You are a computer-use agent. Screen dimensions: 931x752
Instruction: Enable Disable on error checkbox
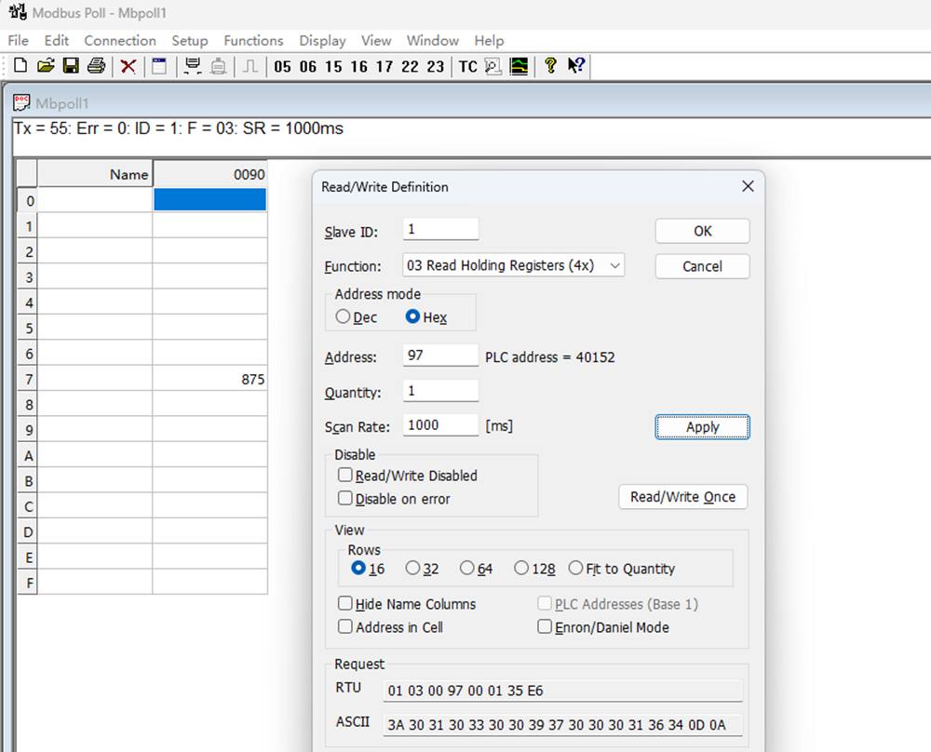[x=345, y=498]
